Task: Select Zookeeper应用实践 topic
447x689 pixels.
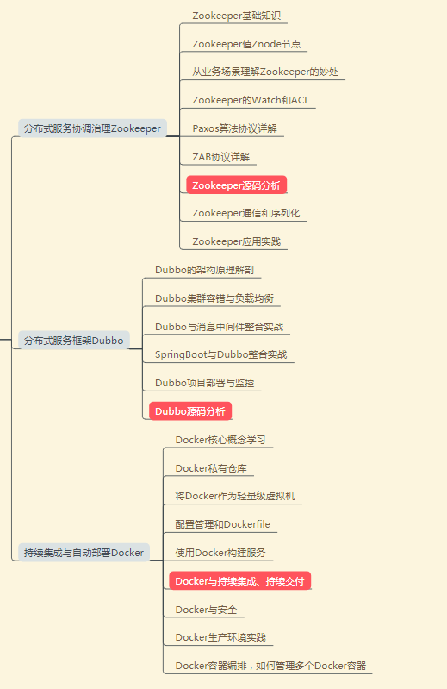Action: tap(237, 241)
